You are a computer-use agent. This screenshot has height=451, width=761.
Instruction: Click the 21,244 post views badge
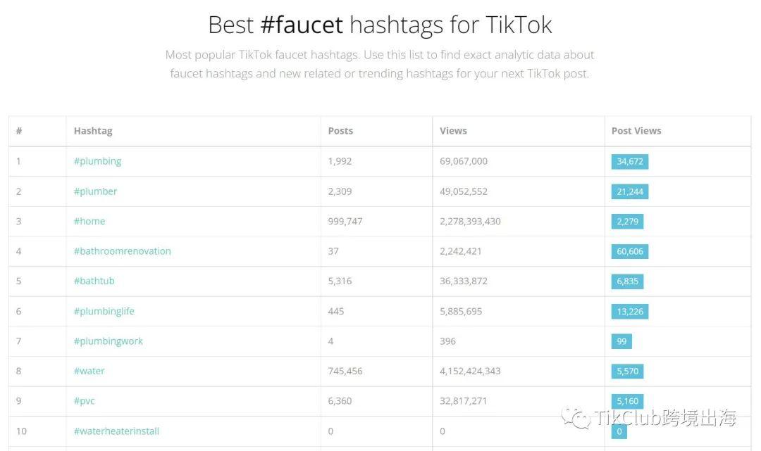pyautogui.click(x=630, y=192)
